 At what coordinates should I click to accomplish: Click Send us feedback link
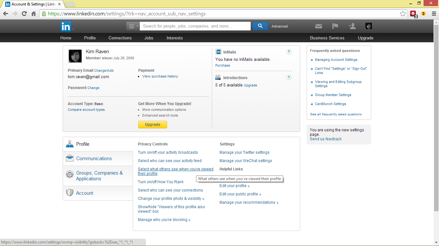click(326, 139)
